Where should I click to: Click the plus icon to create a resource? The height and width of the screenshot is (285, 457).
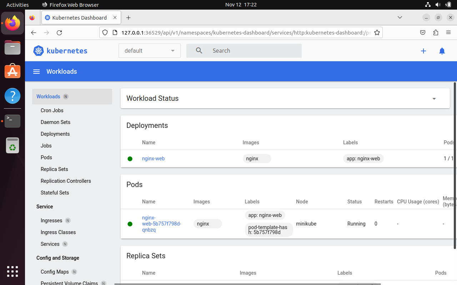point(423,51)
